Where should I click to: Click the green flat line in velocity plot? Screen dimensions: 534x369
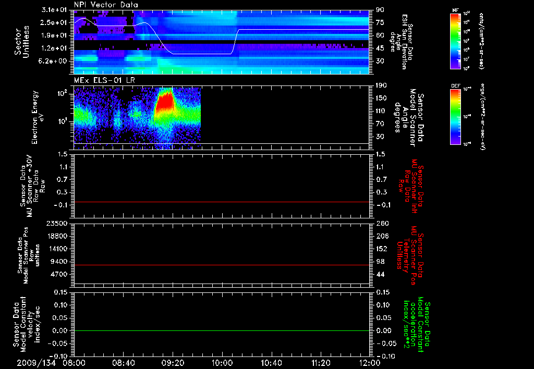pyautogui.click(x=222, y=330)
